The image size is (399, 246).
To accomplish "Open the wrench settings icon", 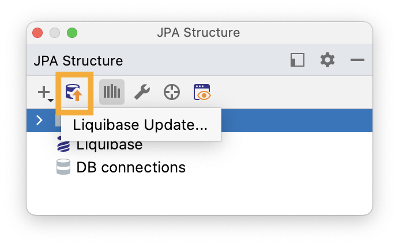I will pos(142,92).
